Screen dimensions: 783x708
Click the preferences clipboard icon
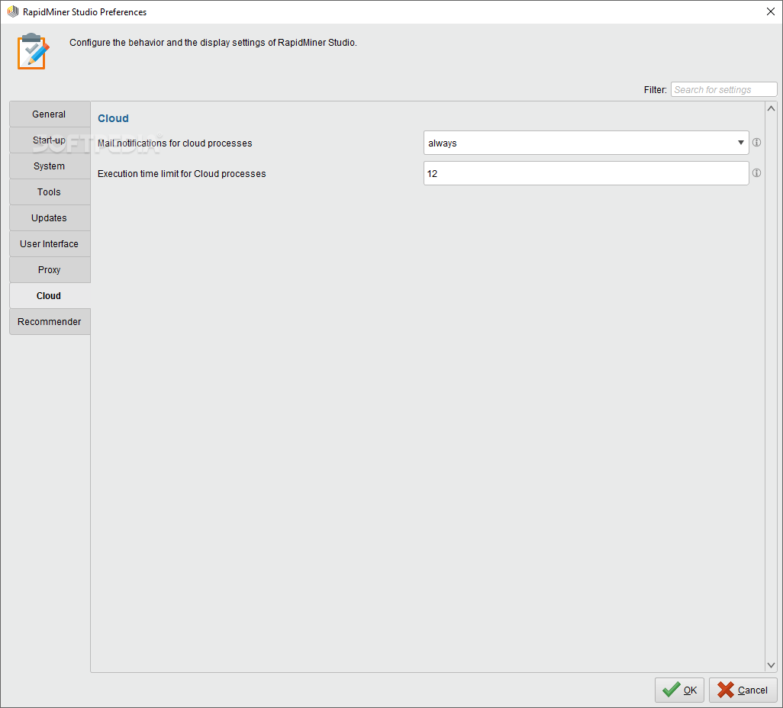tap(33, 51)
